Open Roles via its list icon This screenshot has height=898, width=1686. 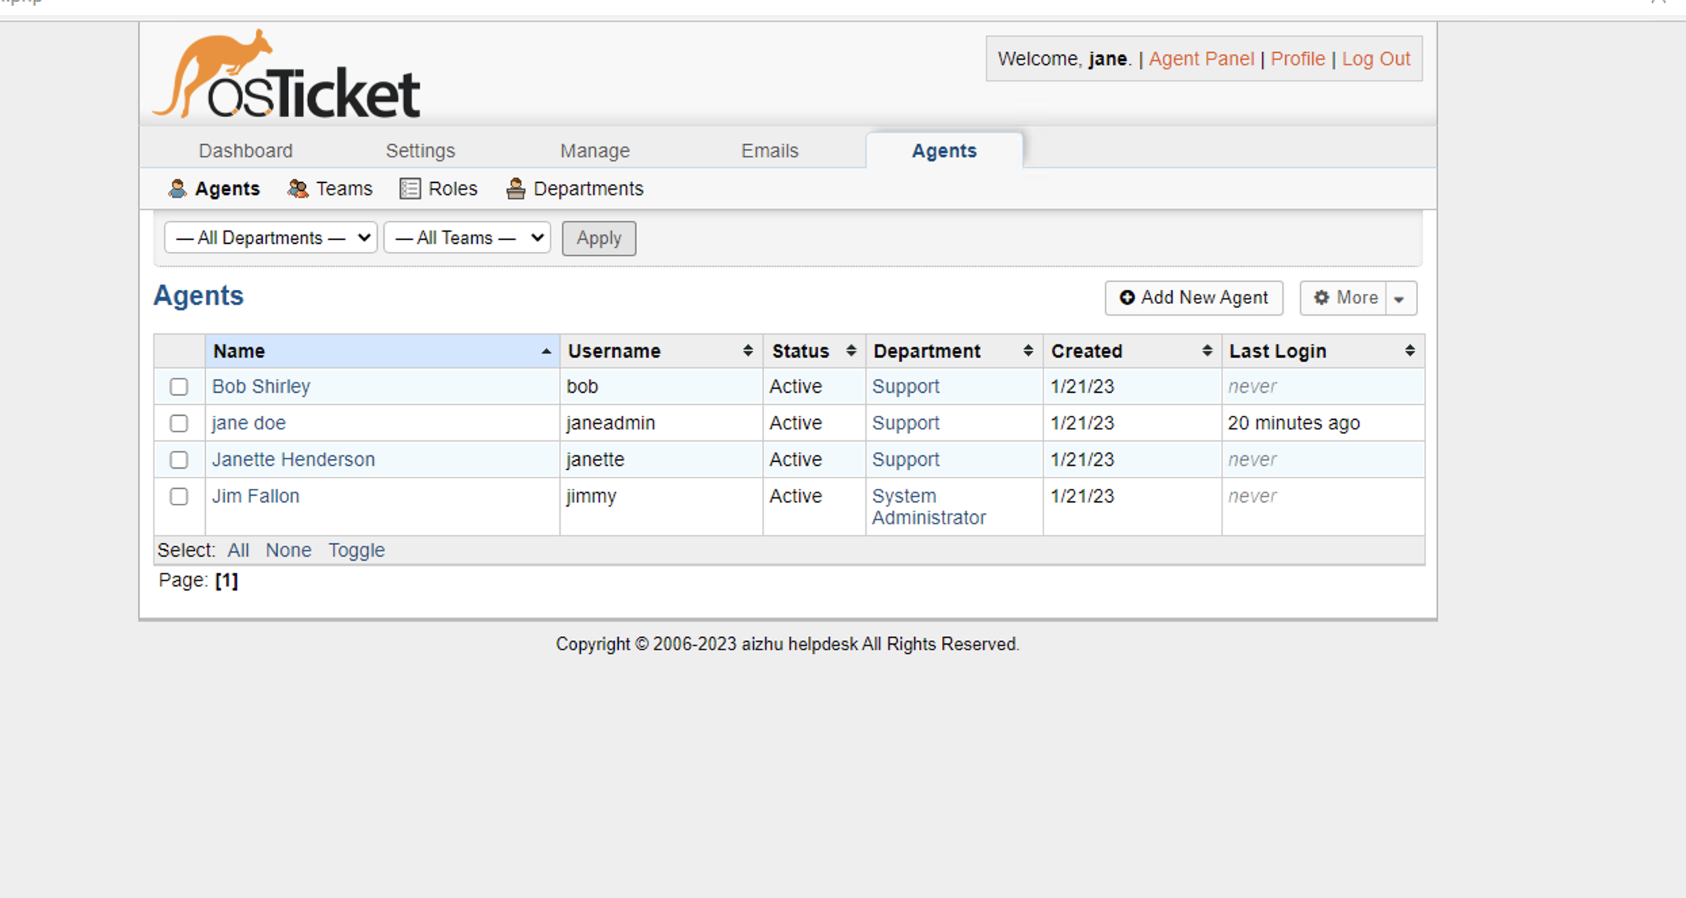pyautogui.click(x=409, y=188)
